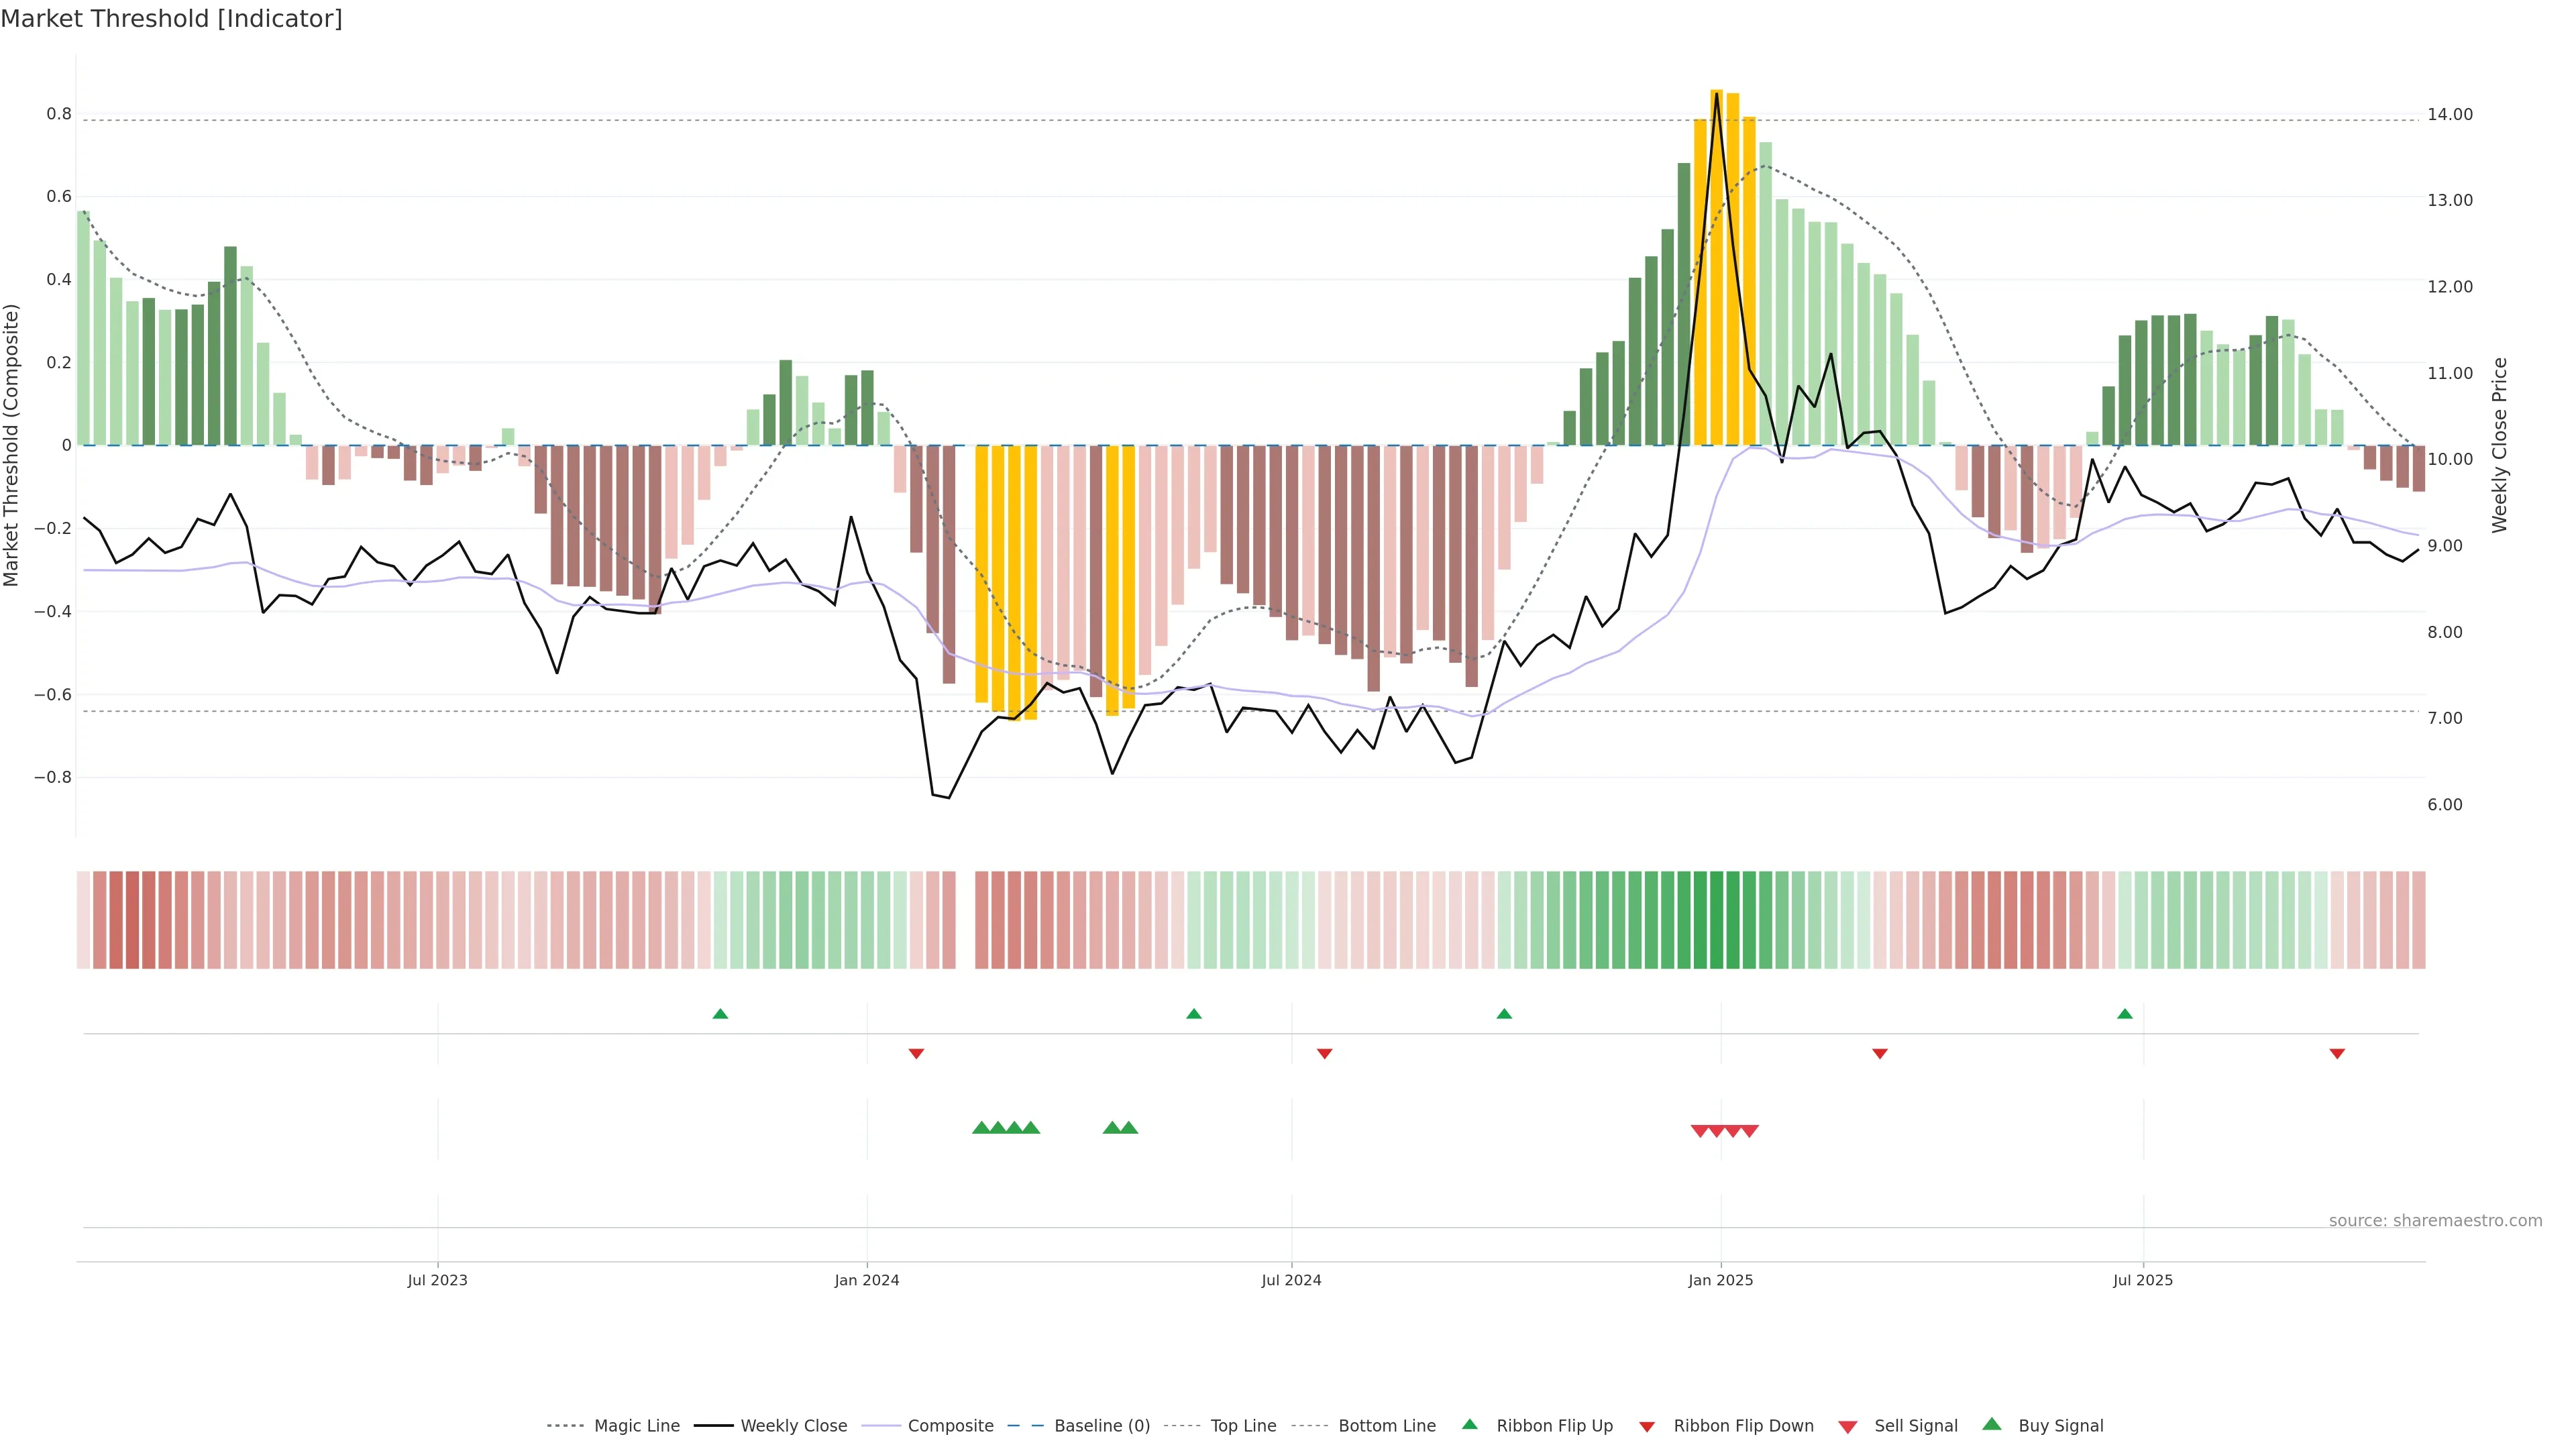Viewport: 2576px width, 1449px height.
Task: Click Bottom Line legend entry
Action: coord(1386,1426)
